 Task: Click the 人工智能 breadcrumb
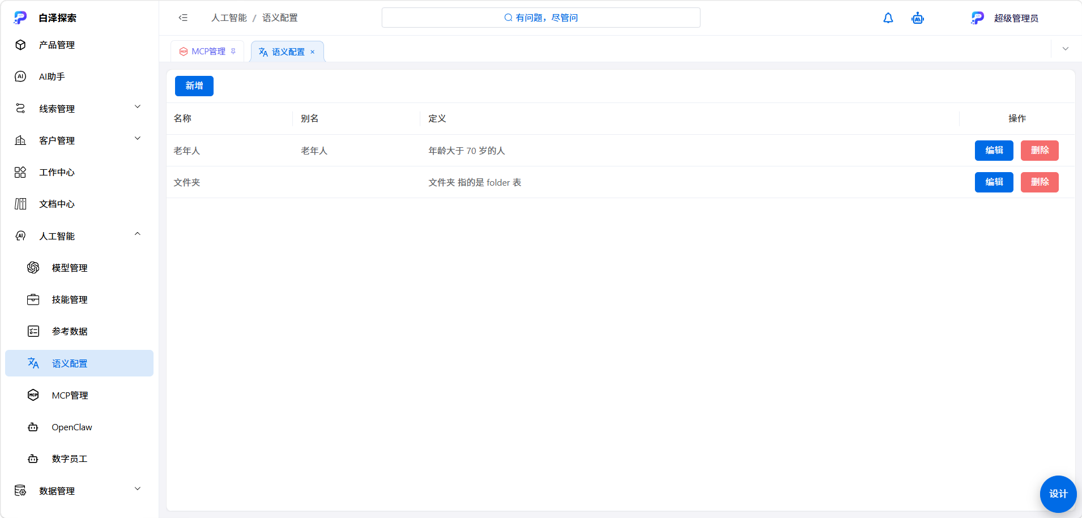229,18
